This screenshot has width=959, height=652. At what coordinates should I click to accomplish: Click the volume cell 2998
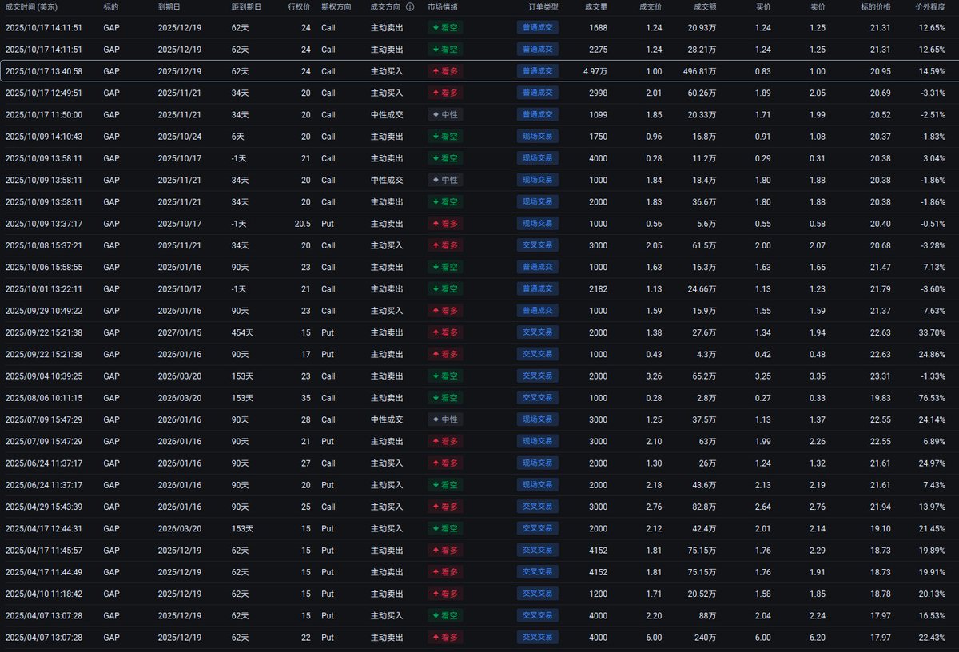(x=599, y=93)
